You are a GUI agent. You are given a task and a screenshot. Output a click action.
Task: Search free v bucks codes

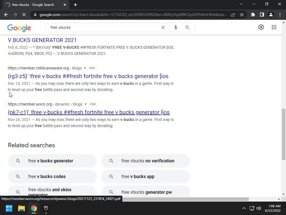(52, 177)
